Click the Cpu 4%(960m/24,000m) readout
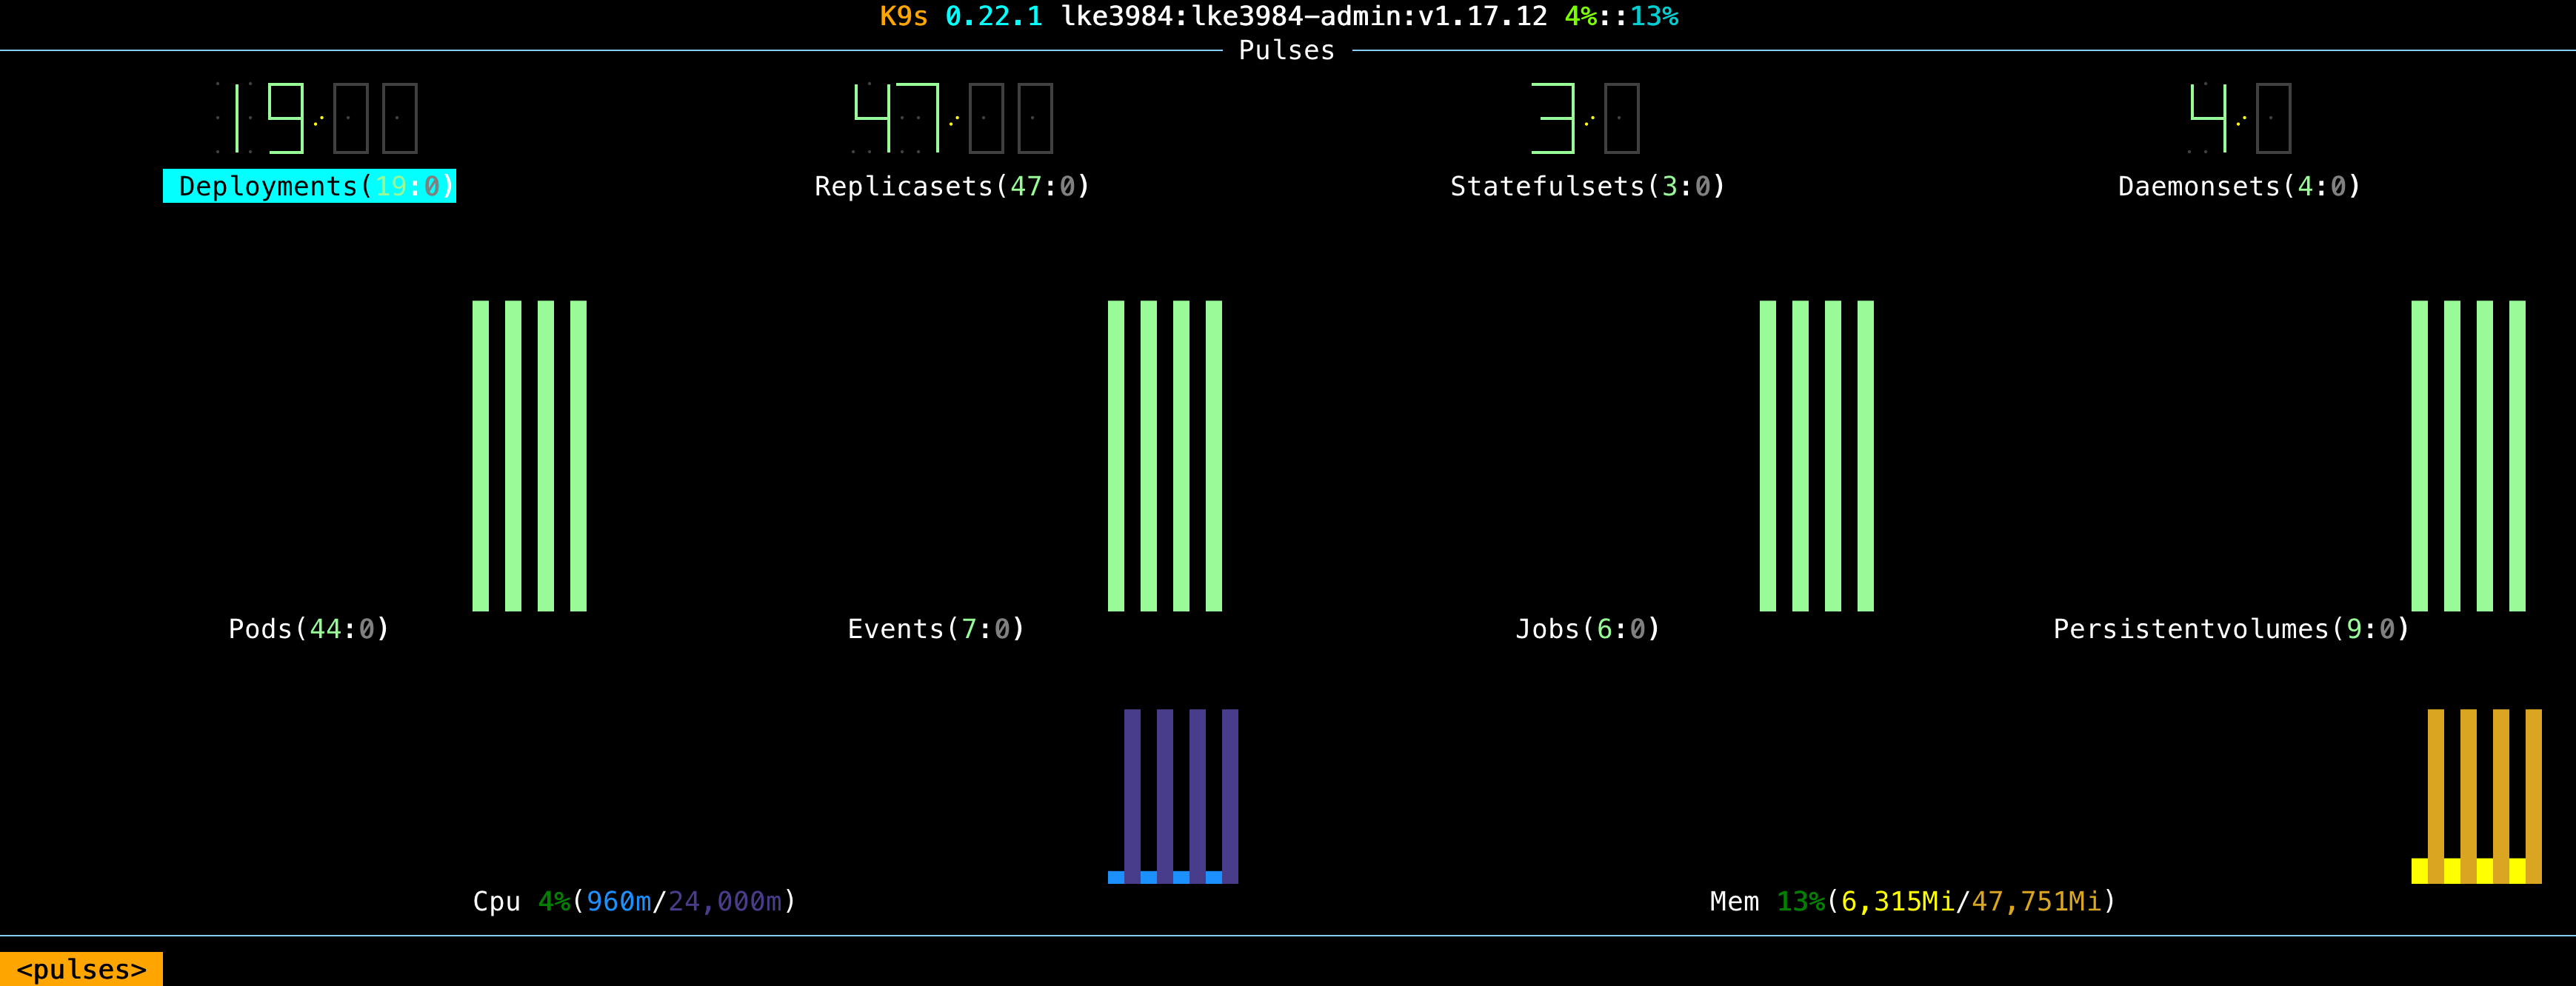2576x986 pixels. (x=635, y=901)
